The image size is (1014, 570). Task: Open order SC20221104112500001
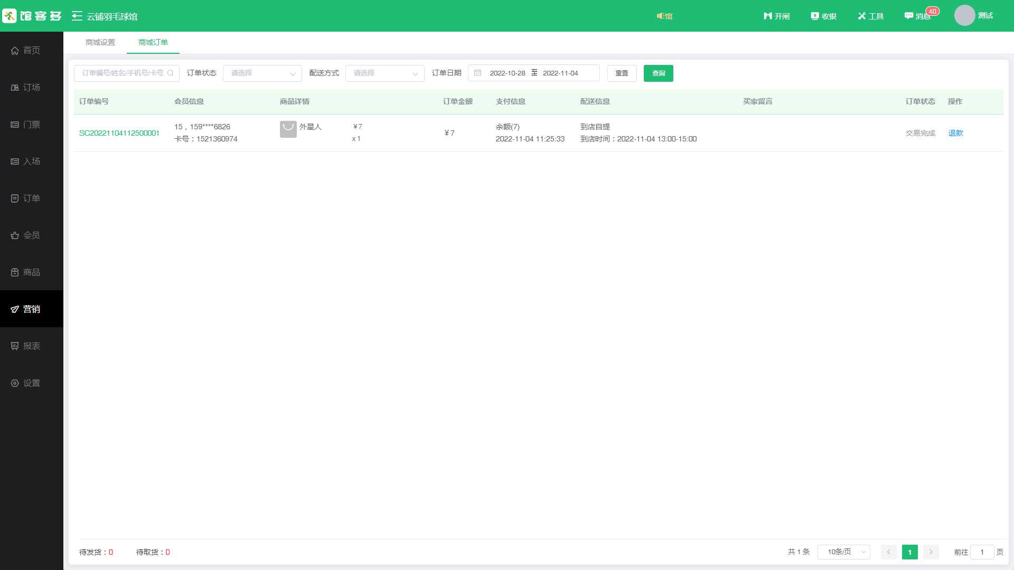(x=119, y=133)
